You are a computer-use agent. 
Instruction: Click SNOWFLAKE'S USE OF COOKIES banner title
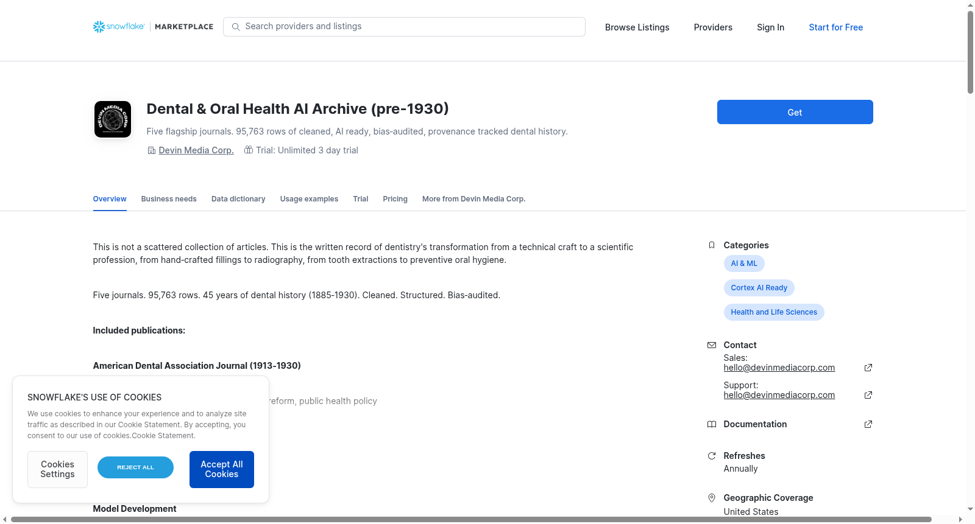[94, 397]
